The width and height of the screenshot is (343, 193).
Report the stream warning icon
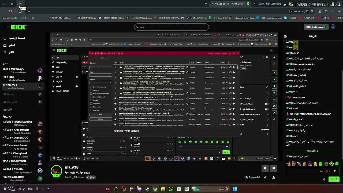point(274,177)
